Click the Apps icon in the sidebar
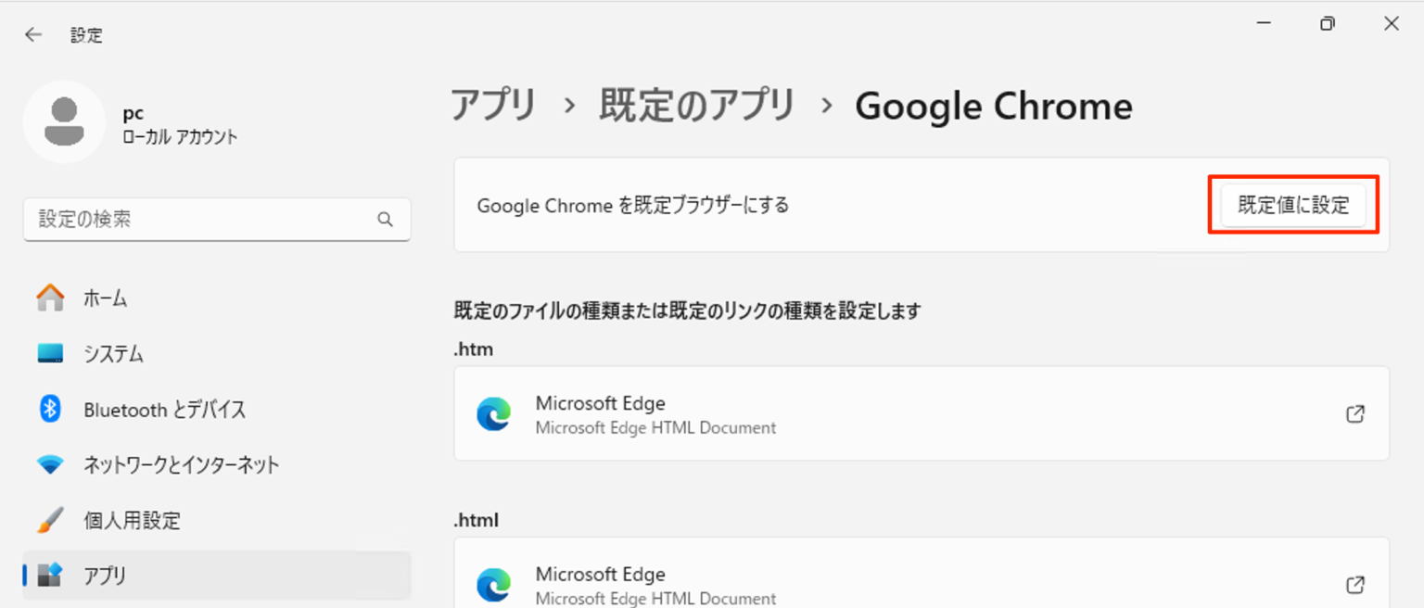1424x608 pixels. coord(50,576)
